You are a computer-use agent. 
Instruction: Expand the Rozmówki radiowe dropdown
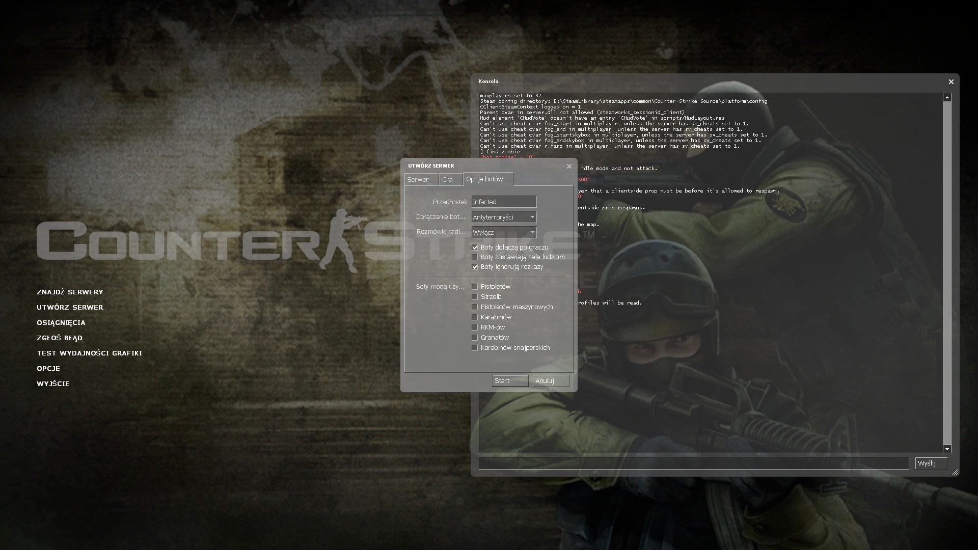click(504, 232)
